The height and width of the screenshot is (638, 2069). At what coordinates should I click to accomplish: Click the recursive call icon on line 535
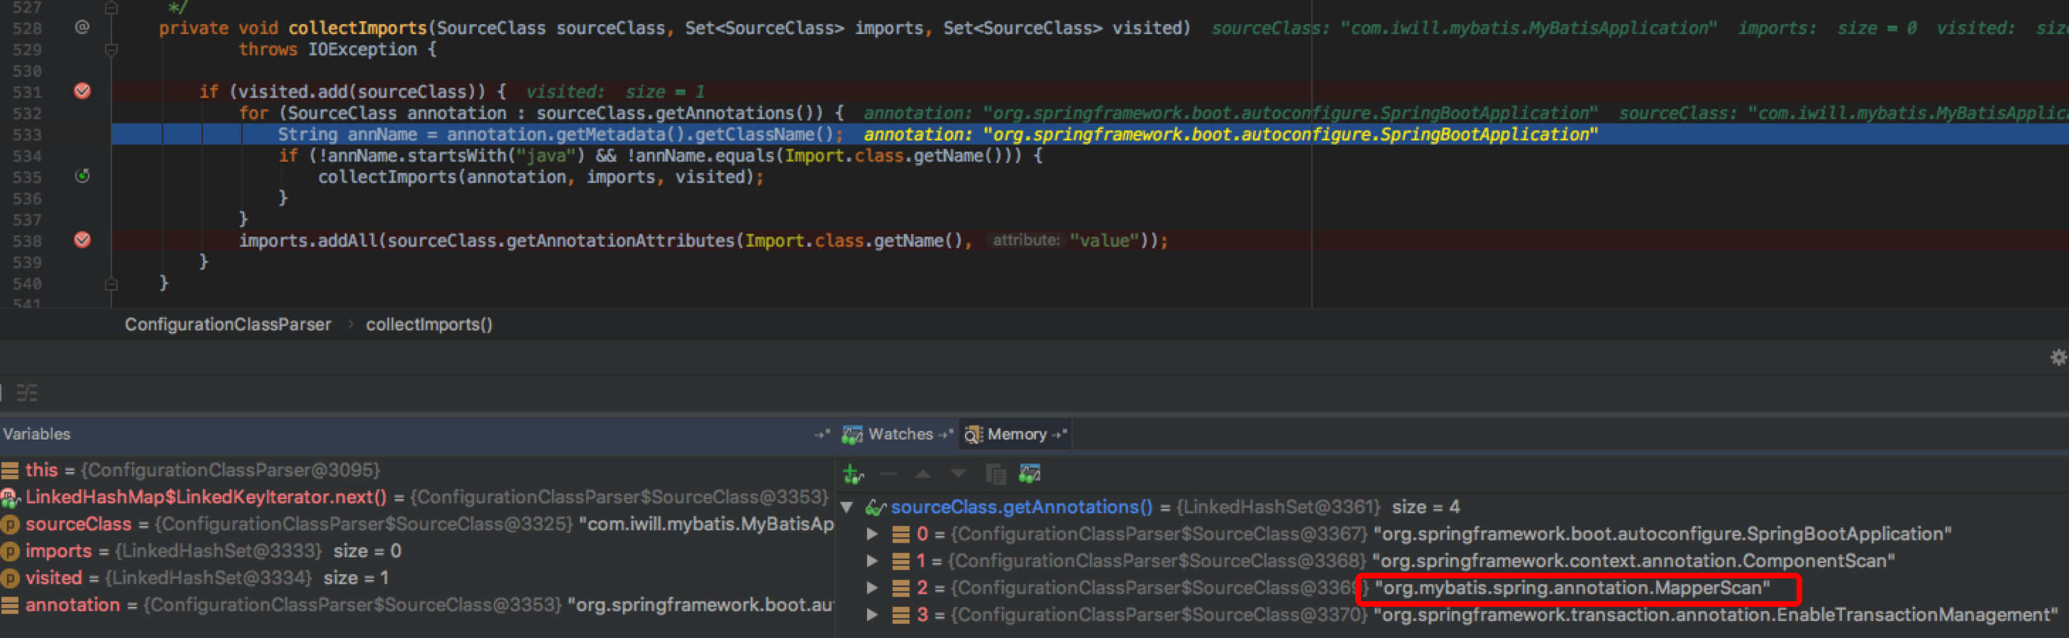click(x=82, y=176)
